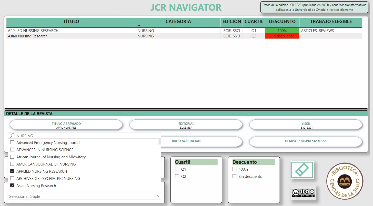Sort table by CUARTIL column header
373x206 pixels.
coord(254,22)
